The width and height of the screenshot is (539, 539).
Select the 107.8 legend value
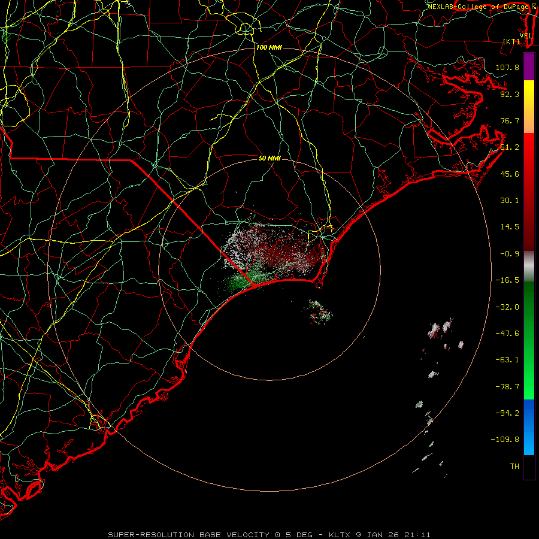pyautogui.click(x=507, y=67)
